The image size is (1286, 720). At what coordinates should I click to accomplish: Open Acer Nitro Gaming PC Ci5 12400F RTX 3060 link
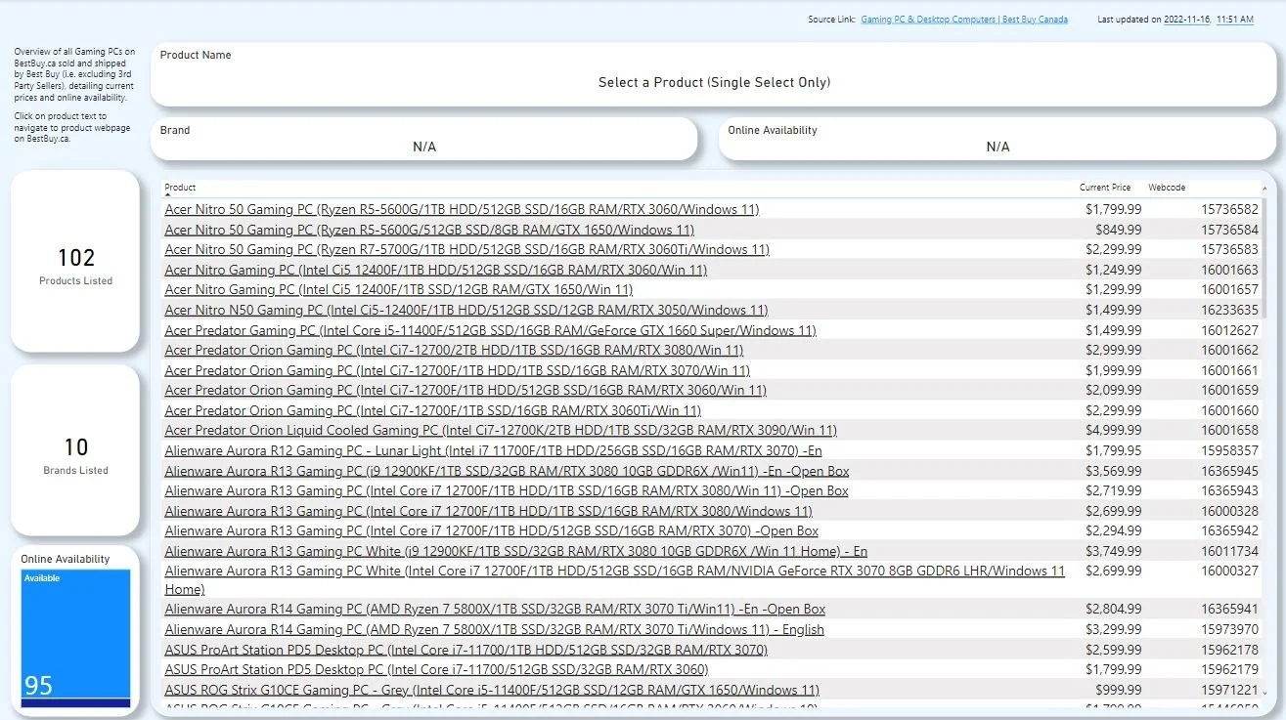pyautogui.click(x=435, y=270)
